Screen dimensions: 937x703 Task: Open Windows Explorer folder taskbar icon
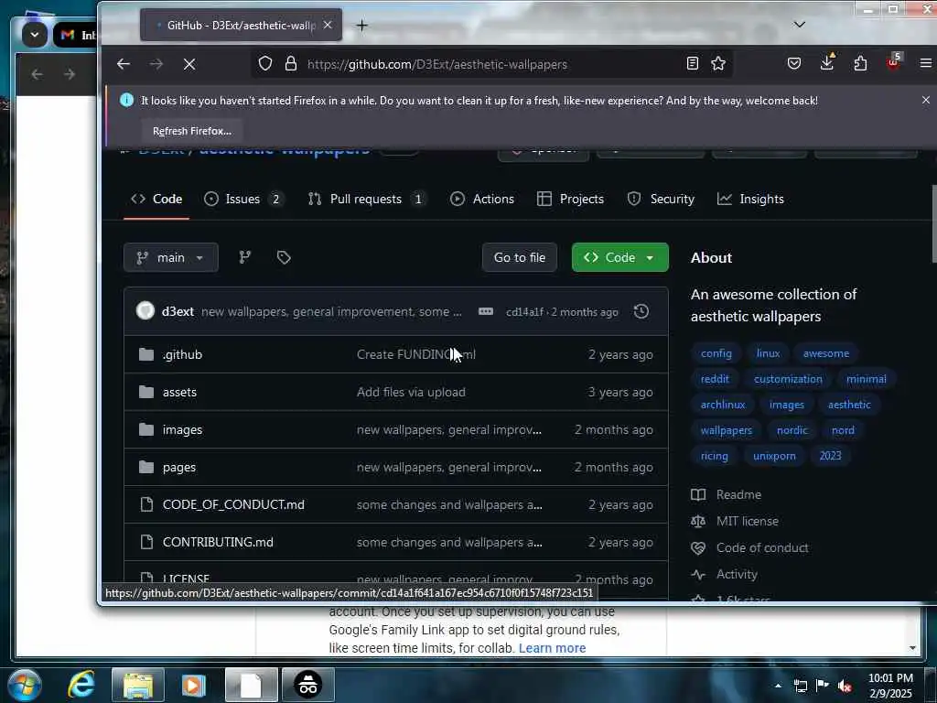pyautogui.click(x=138, y=685)
